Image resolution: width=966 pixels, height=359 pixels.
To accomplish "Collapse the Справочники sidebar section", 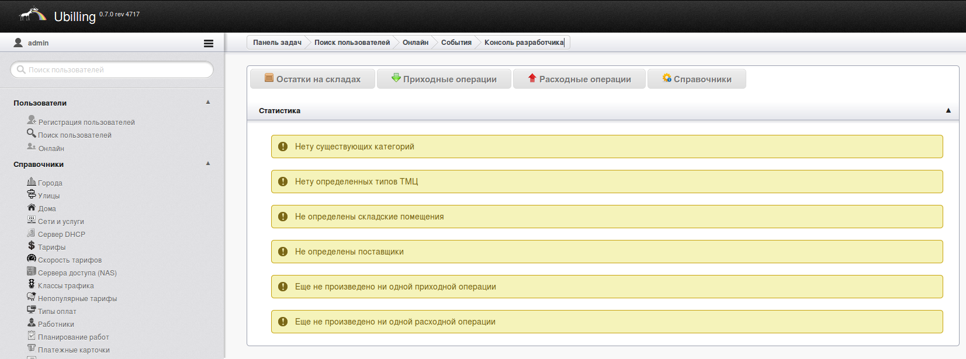I will [x=208, y=163].
